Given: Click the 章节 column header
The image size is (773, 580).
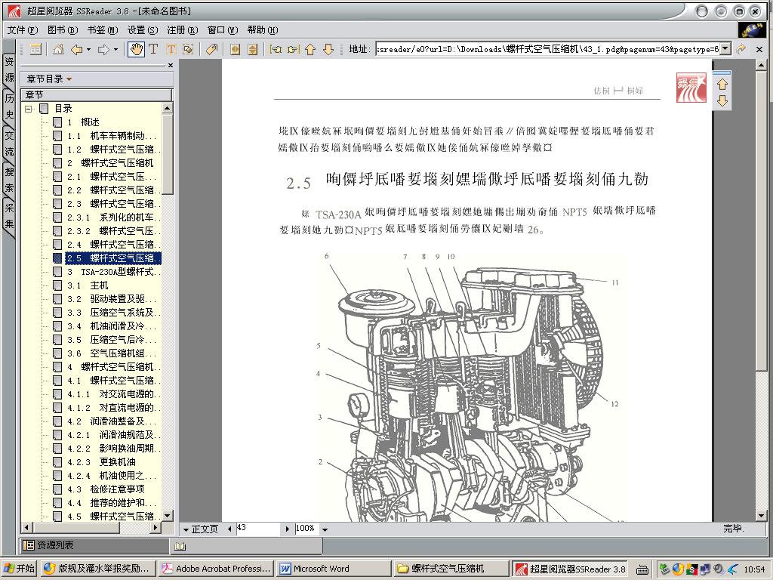Looking at the screenshot, I should coord(97,94).
